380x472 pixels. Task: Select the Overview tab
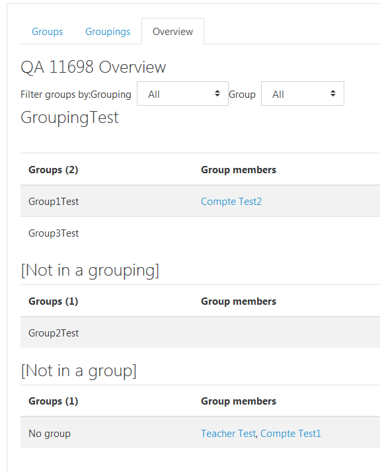(172, 31)
